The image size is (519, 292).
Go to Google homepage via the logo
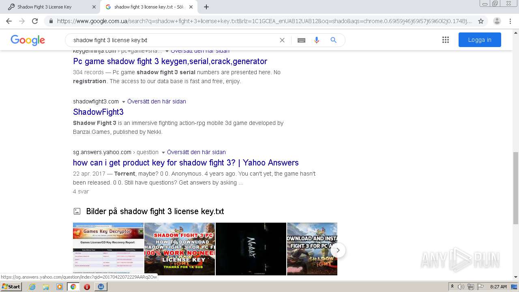pyautogui.click(x=28, y=40)
